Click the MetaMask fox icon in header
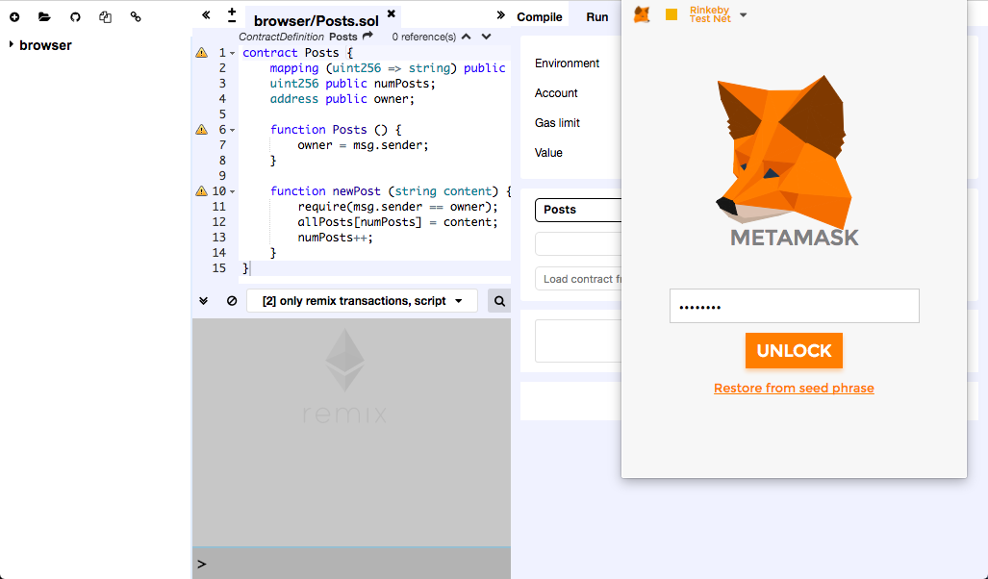This screenshot has height=579, width=988. (642, 14)
